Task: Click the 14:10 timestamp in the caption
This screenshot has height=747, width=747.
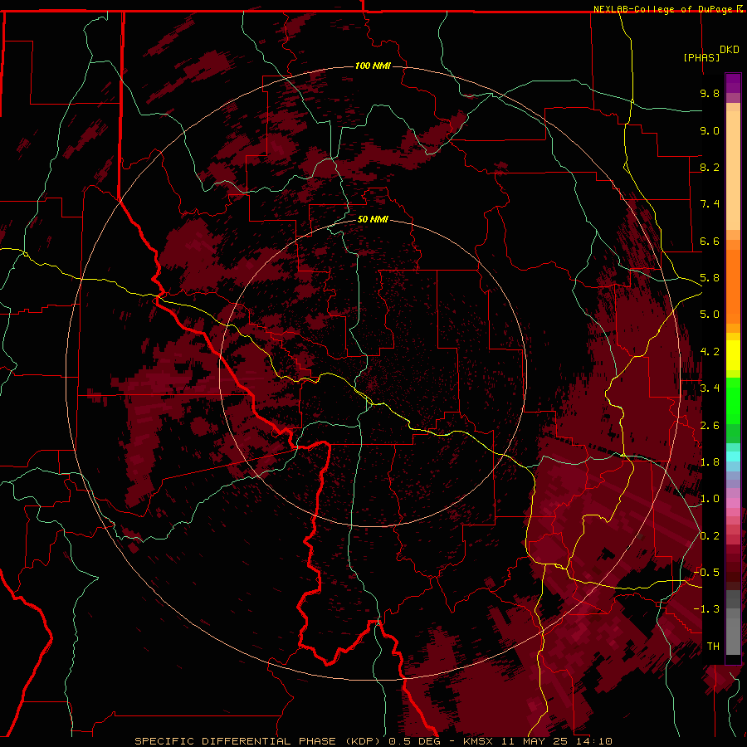Action: [596, 741]
